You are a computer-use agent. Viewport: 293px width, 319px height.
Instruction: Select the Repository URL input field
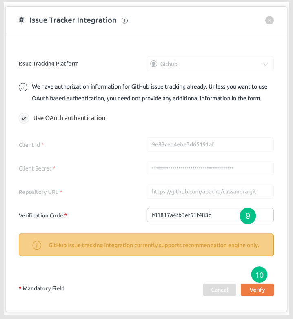pyautogui.click(x=210, y=192)
